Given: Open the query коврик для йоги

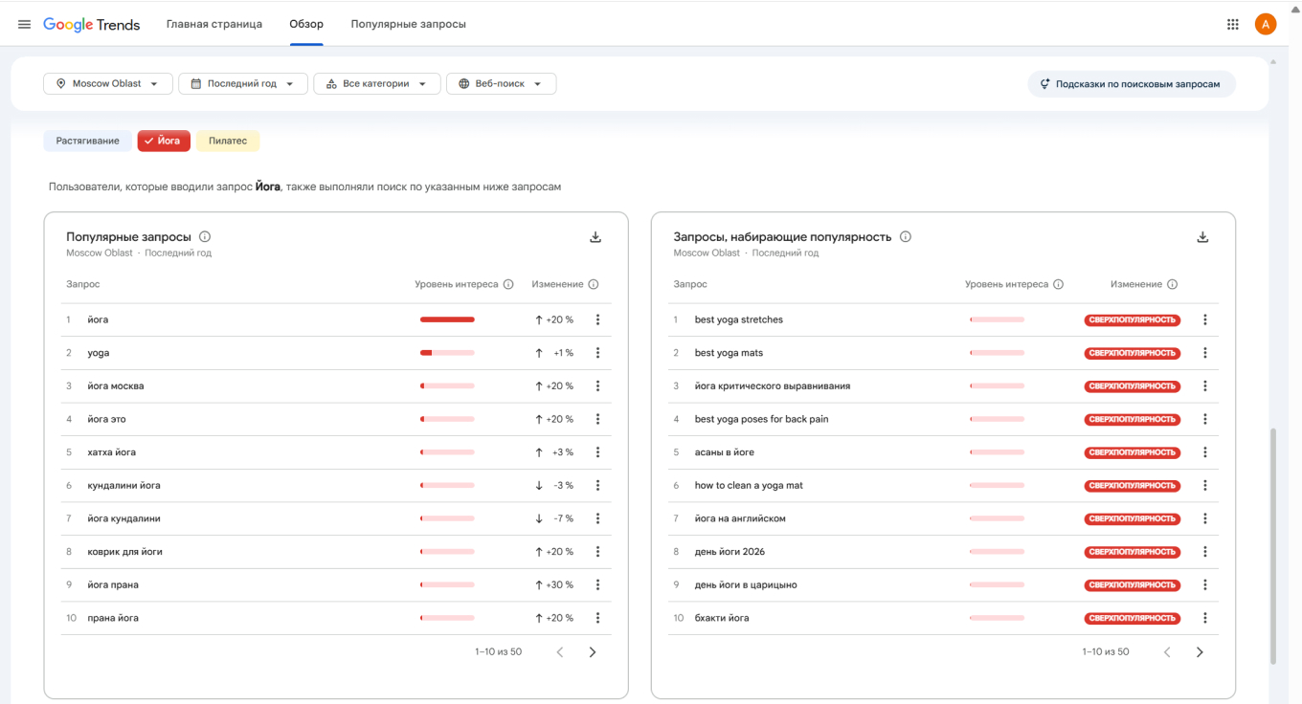Looking at the screenshot, I should pos(124,552).
